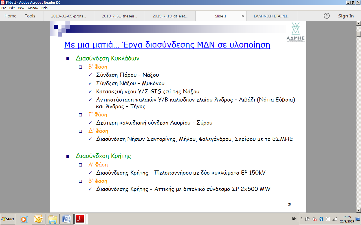Screen dimensions: 361x225
Task: Switch to the 2019-02-09-prota... tab
Action: (69, 16)
